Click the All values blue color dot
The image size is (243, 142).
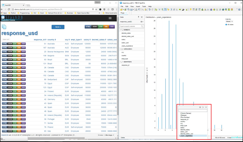pos(226,25)
